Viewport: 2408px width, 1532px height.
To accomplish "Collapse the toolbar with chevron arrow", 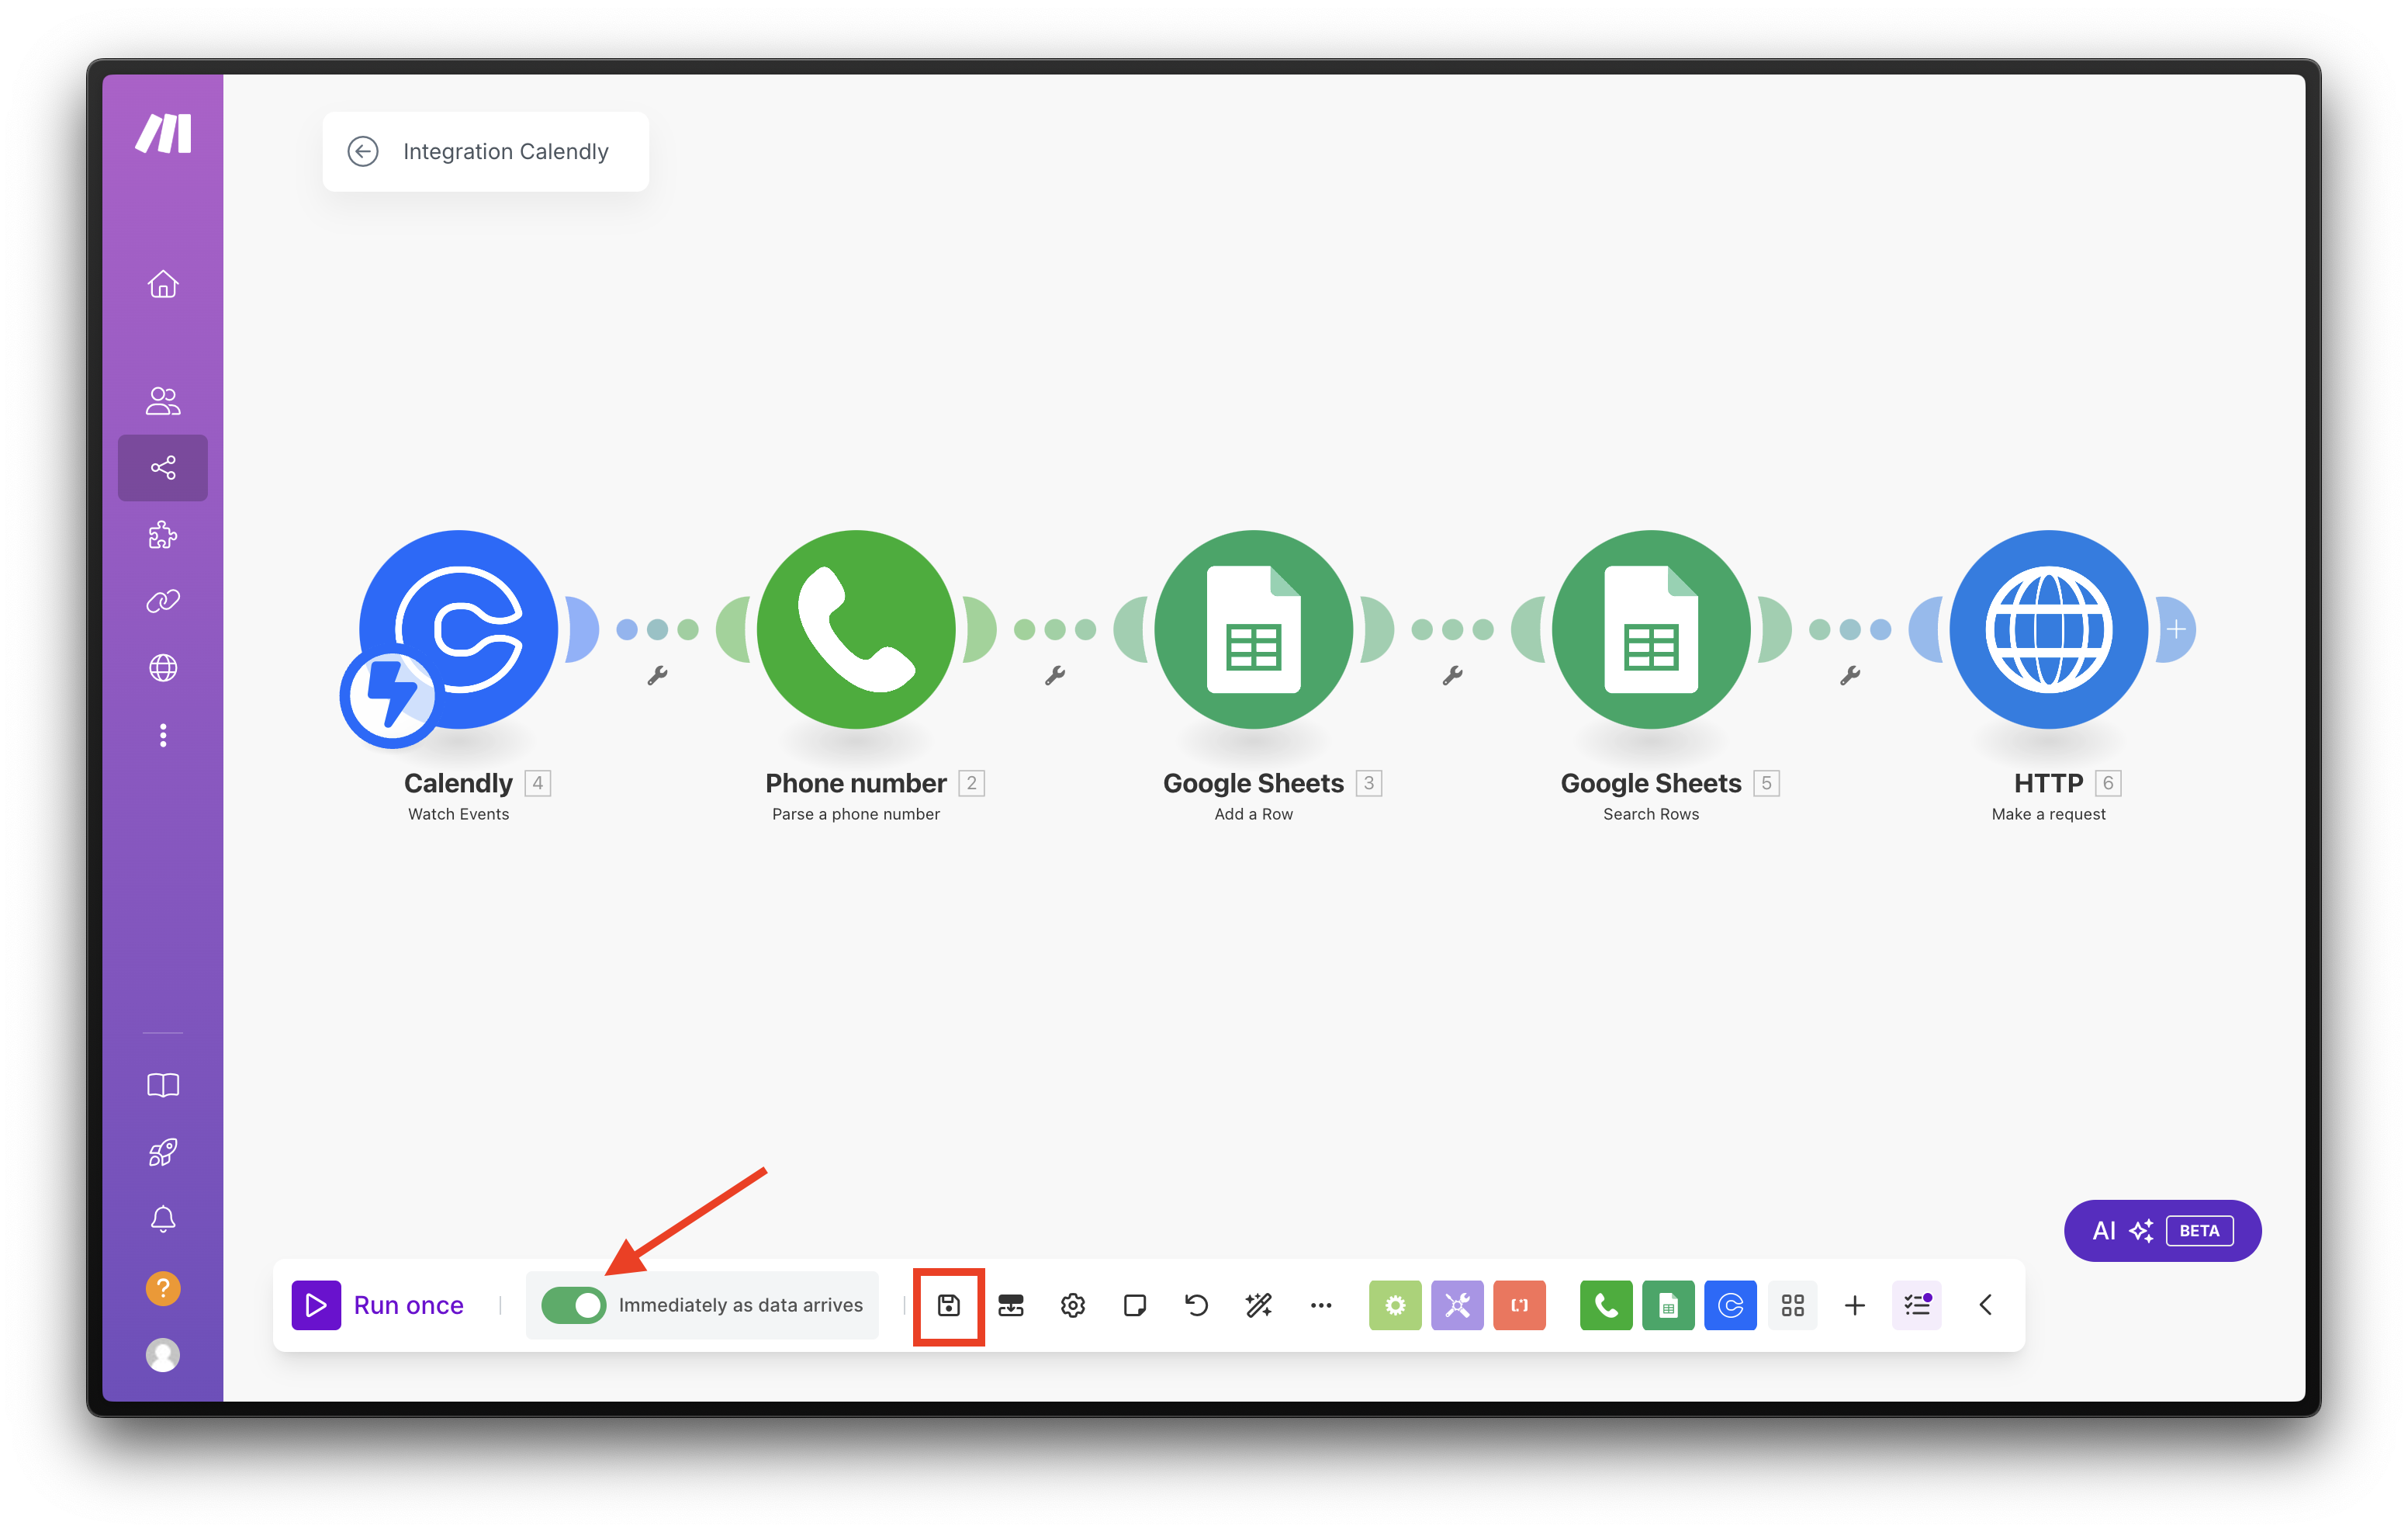I will pos(1985,1305).
